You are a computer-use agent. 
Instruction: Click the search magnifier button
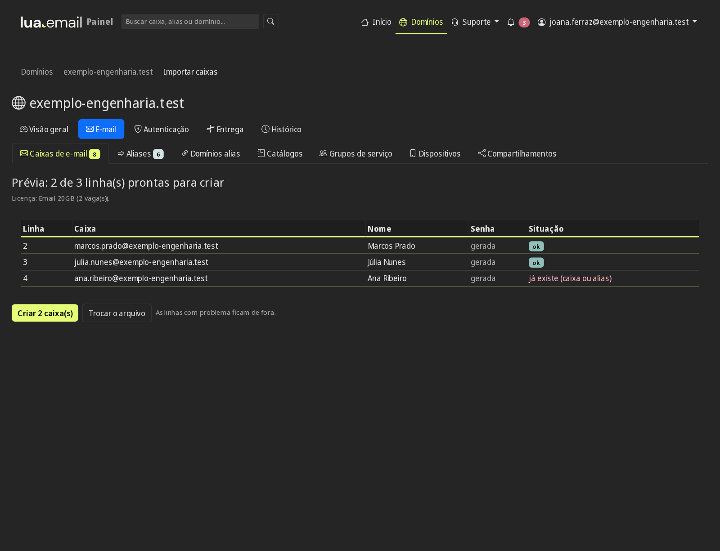[x=271, y=22]
